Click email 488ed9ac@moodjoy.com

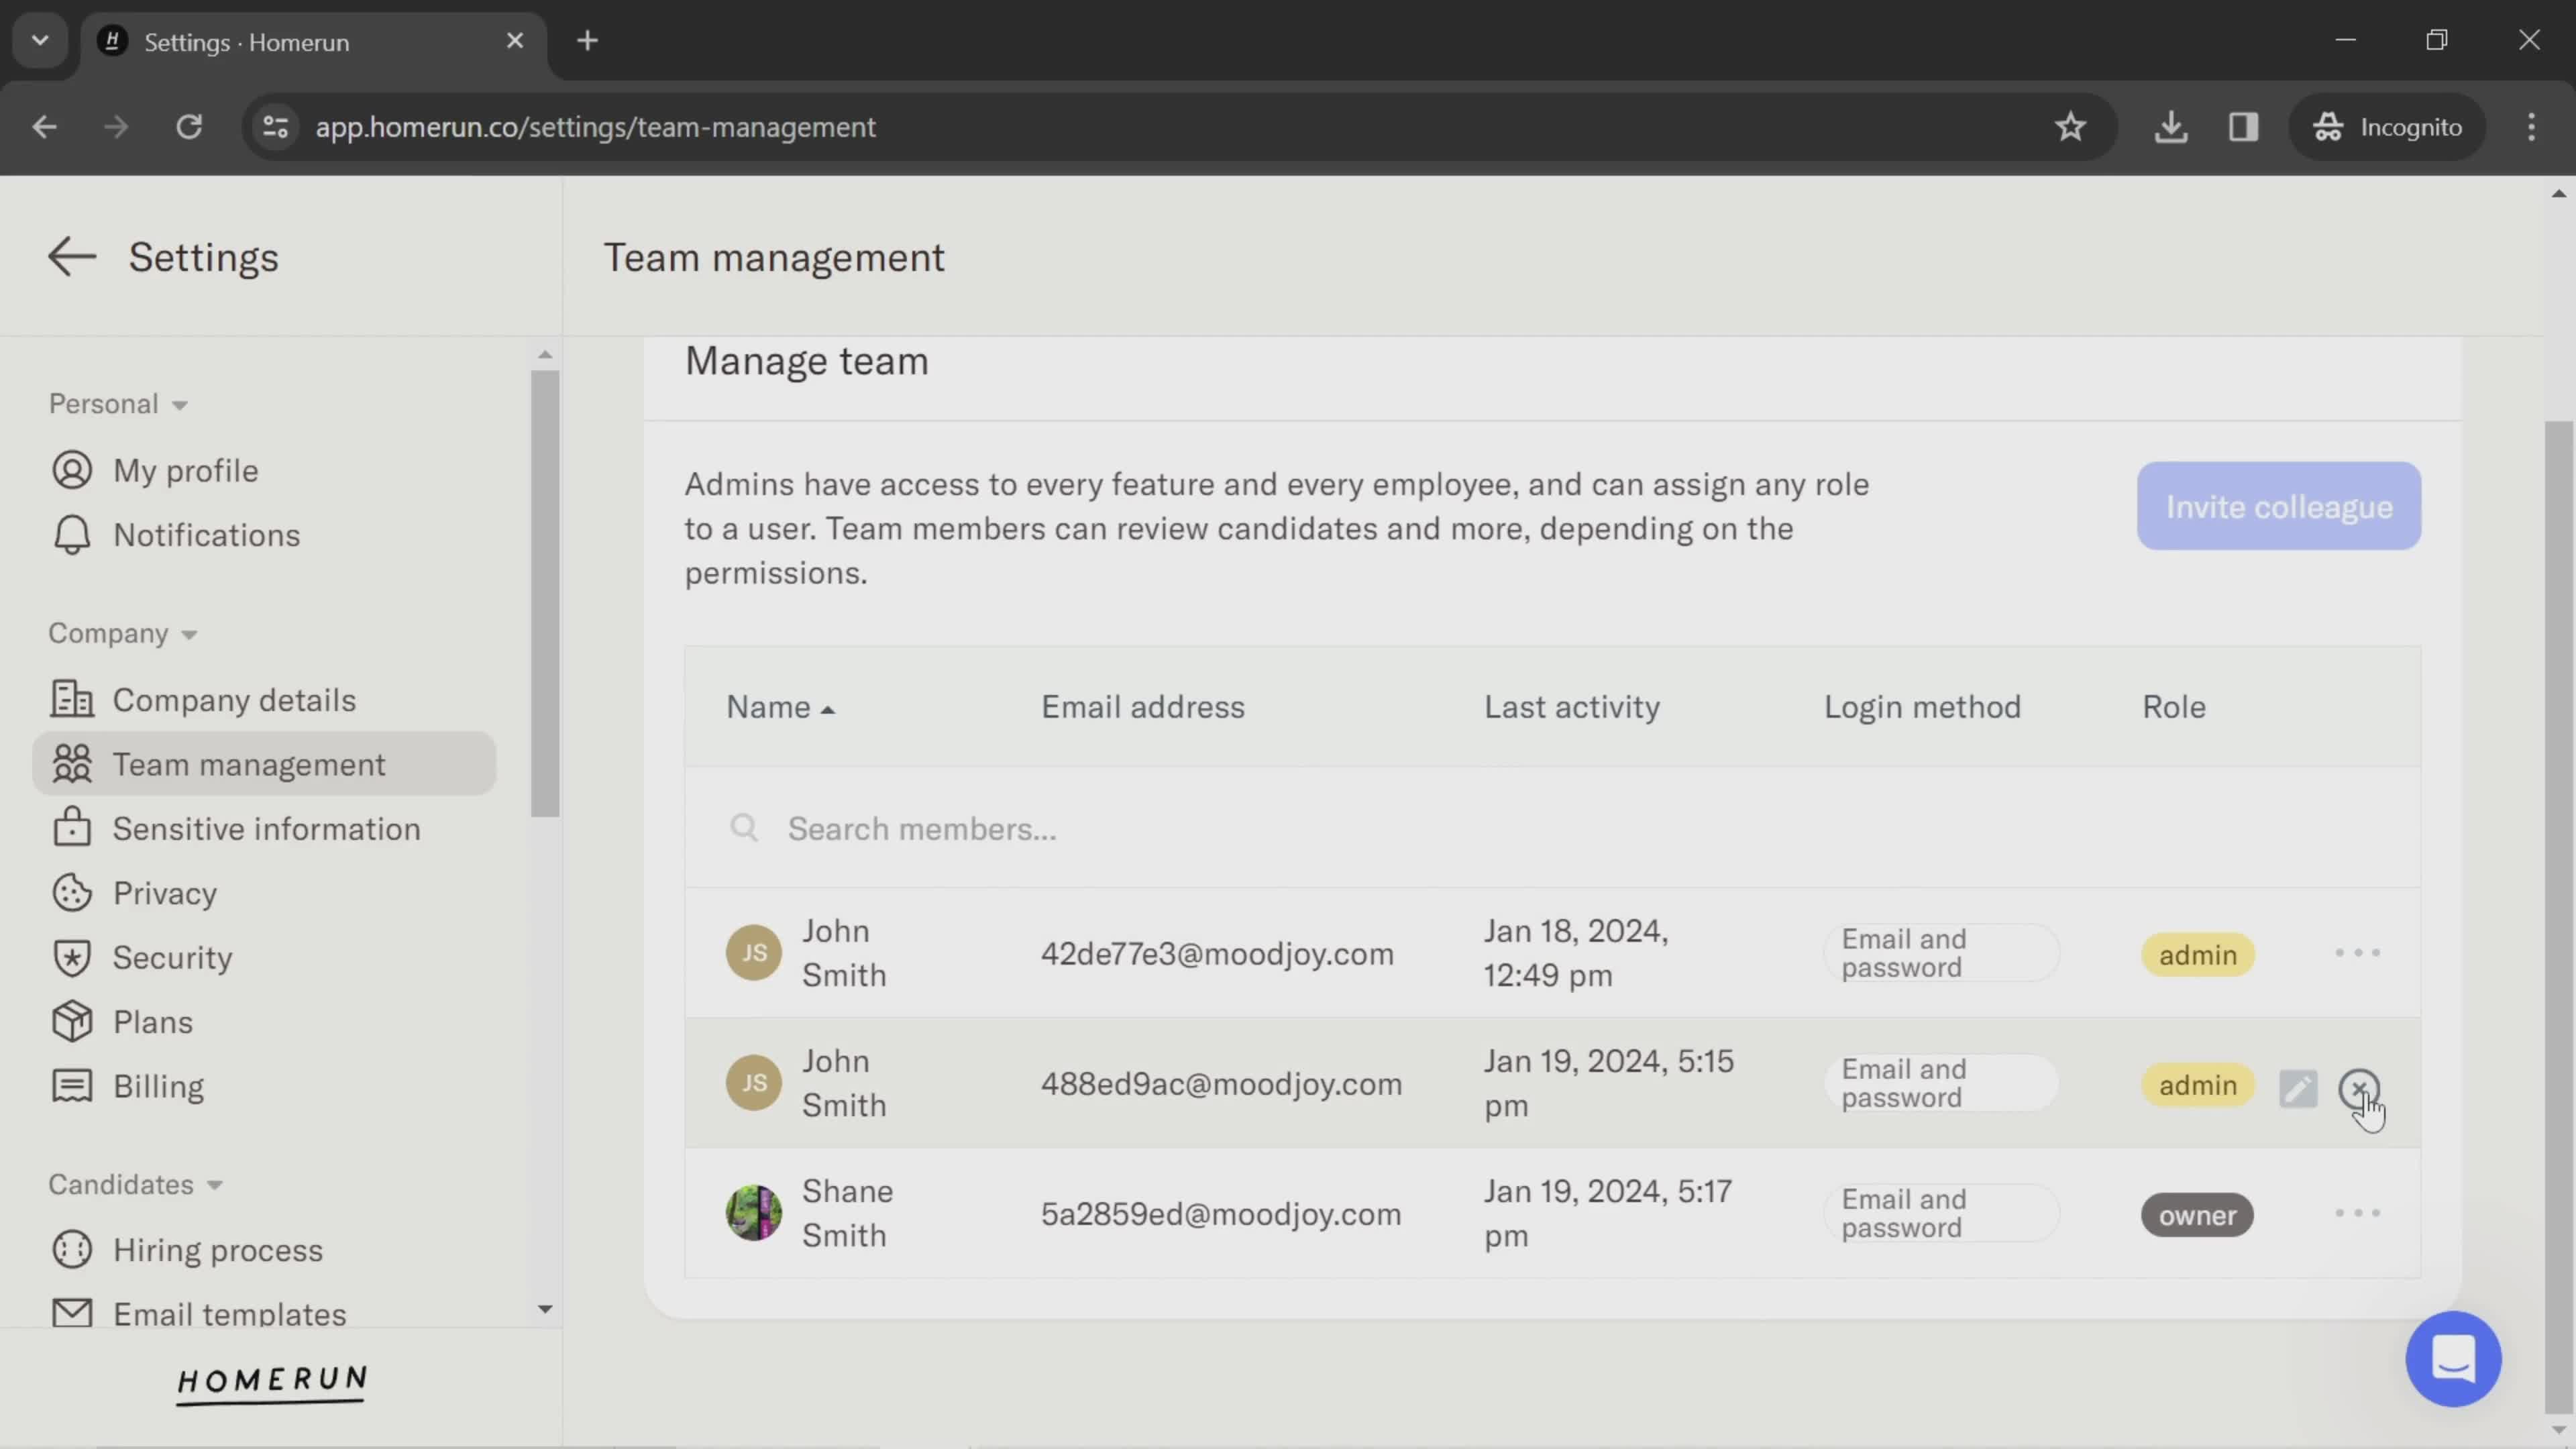tap(1221, 1084)
